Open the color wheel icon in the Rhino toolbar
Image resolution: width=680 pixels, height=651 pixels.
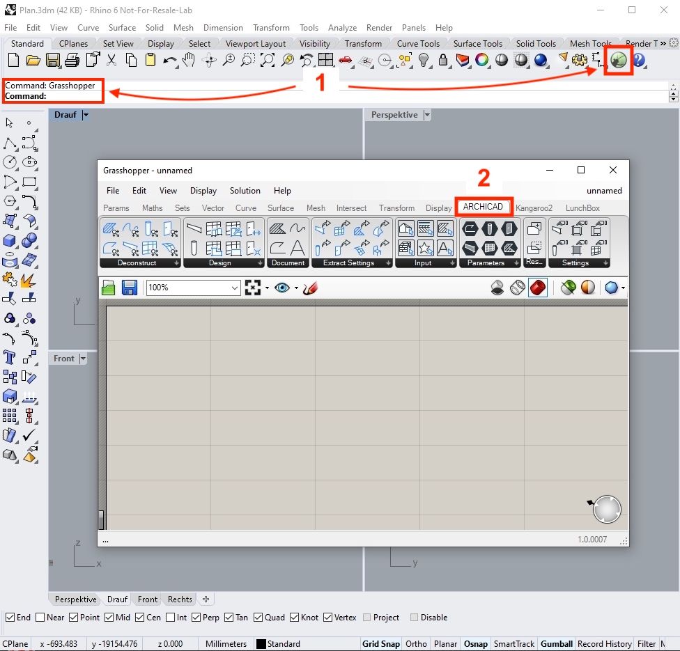481,60
